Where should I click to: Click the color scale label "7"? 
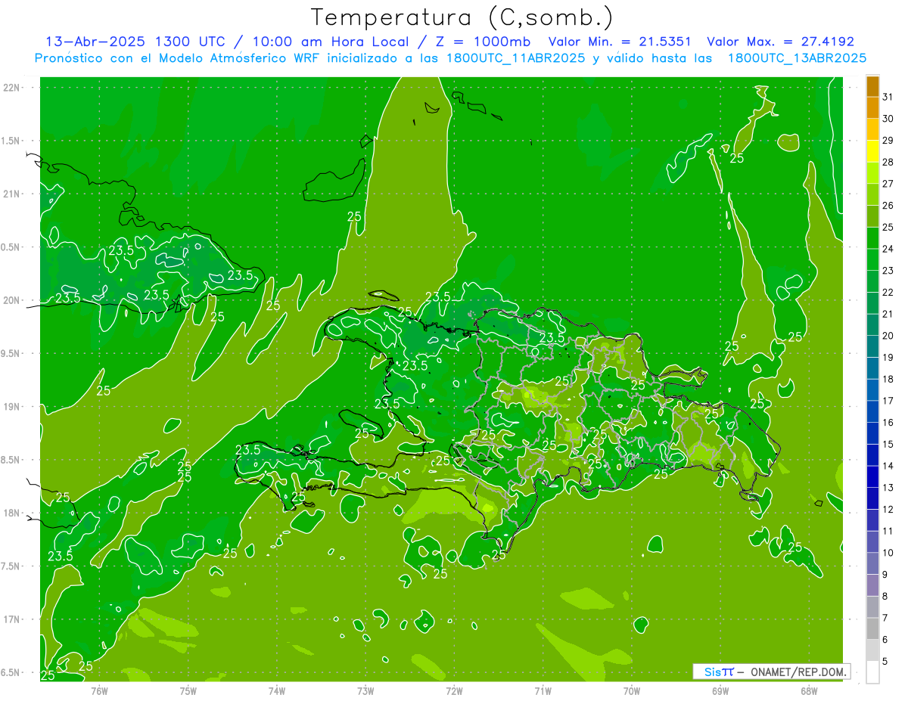(885, 618)
